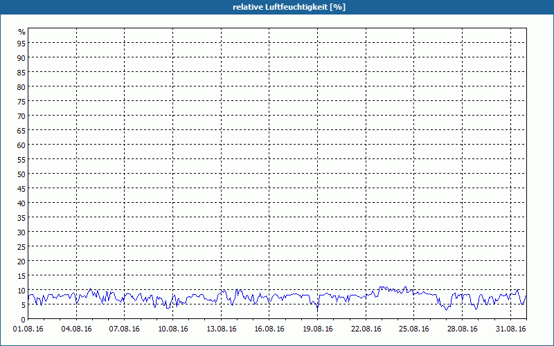This screenshot has width=554, height=346.
Task: Click the date label 19.08.16
Action: 318,329
